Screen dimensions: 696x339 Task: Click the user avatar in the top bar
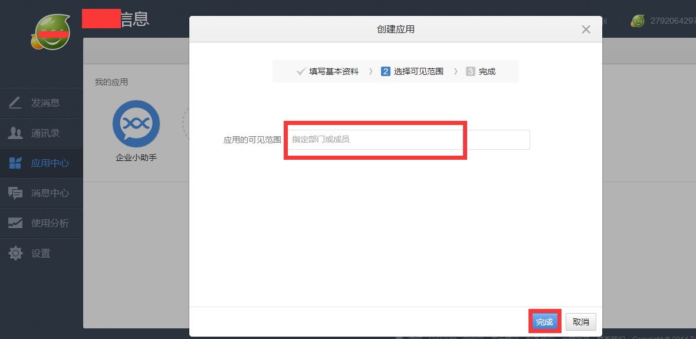click(637, 21)
